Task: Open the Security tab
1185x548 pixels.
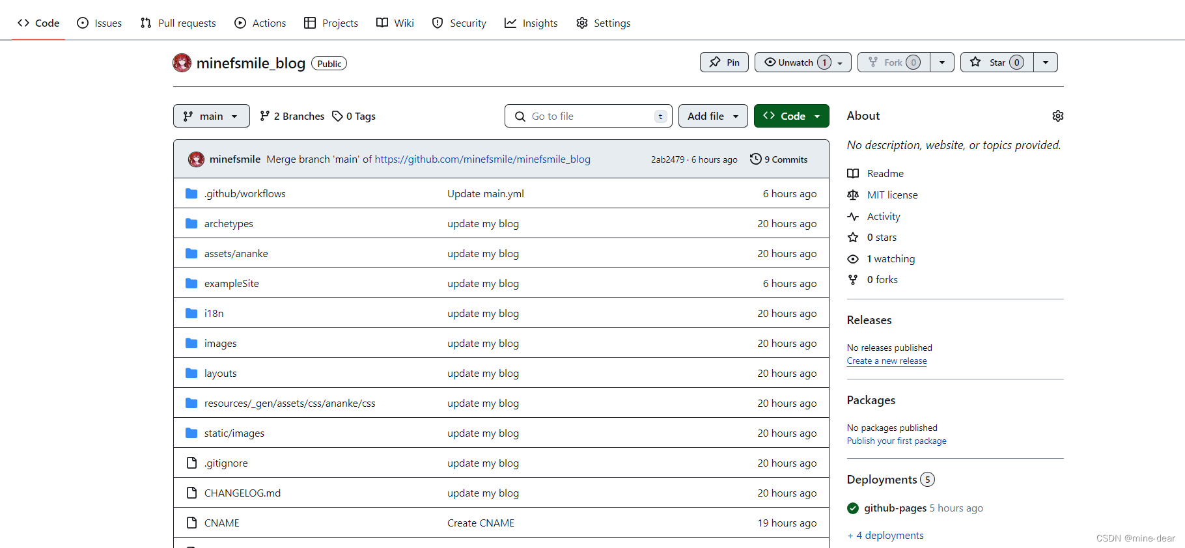Action: [459, 23]
